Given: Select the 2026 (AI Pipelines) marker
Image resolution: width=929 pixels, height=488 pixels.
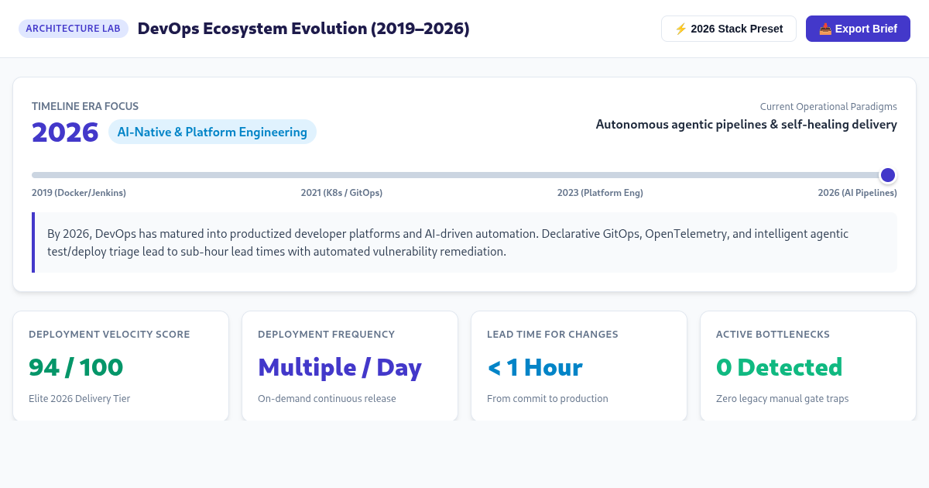Looking at the screenshot, I should point(857,193).
